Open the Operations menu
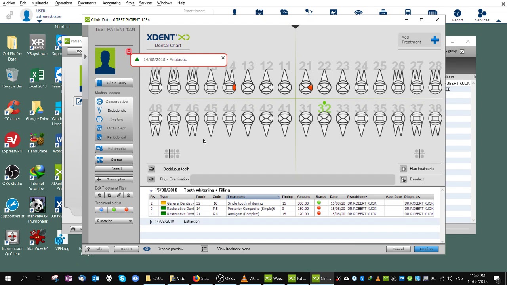This screenshot has width=507, height=285. 64,3
